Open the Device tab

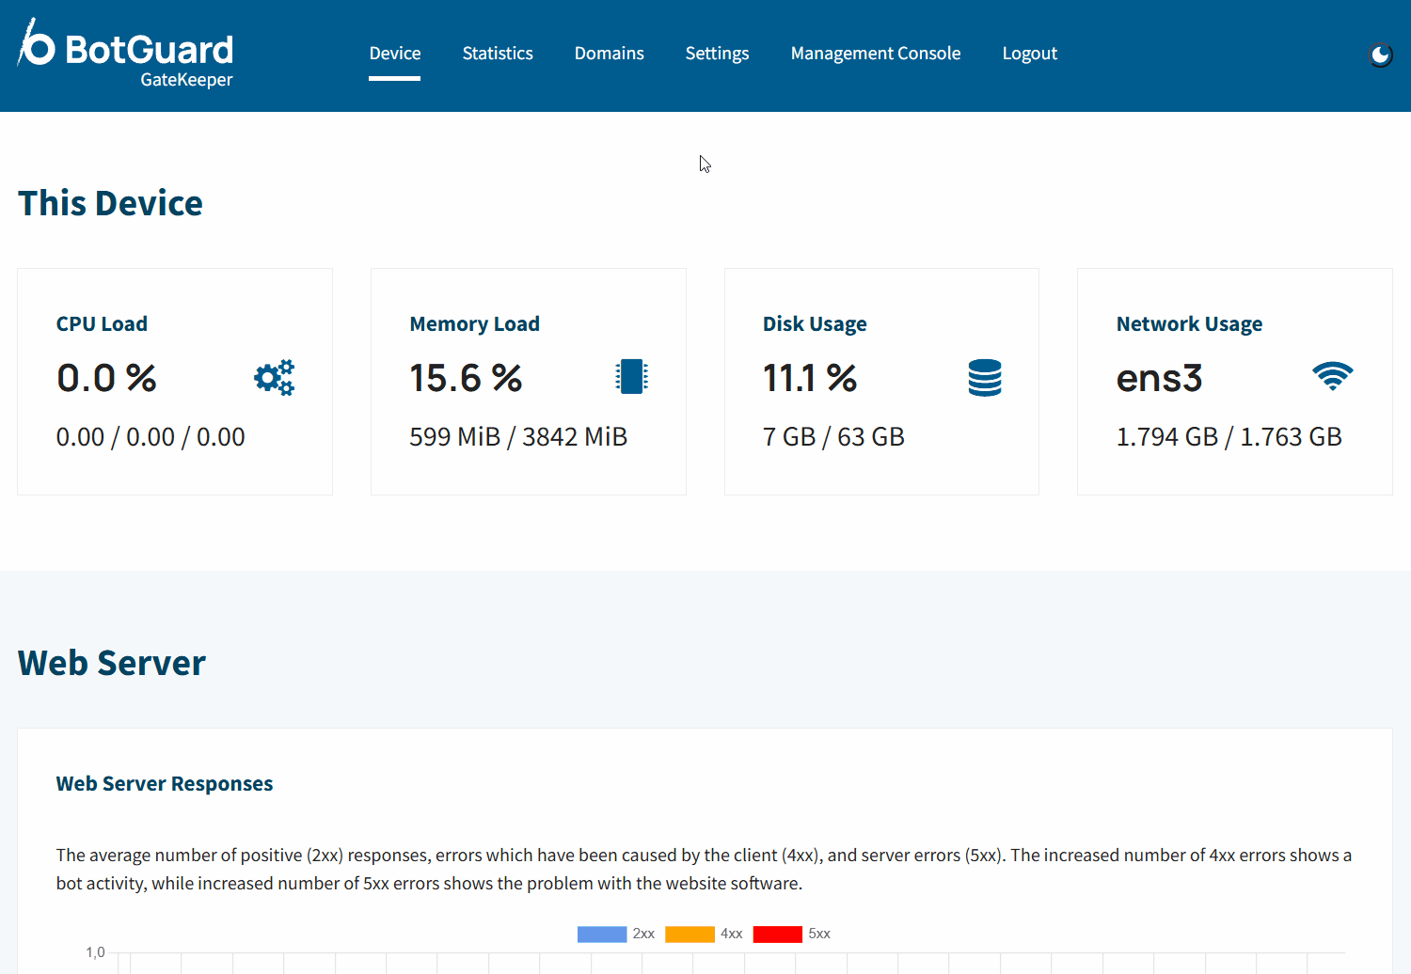(x=394, y=54)
